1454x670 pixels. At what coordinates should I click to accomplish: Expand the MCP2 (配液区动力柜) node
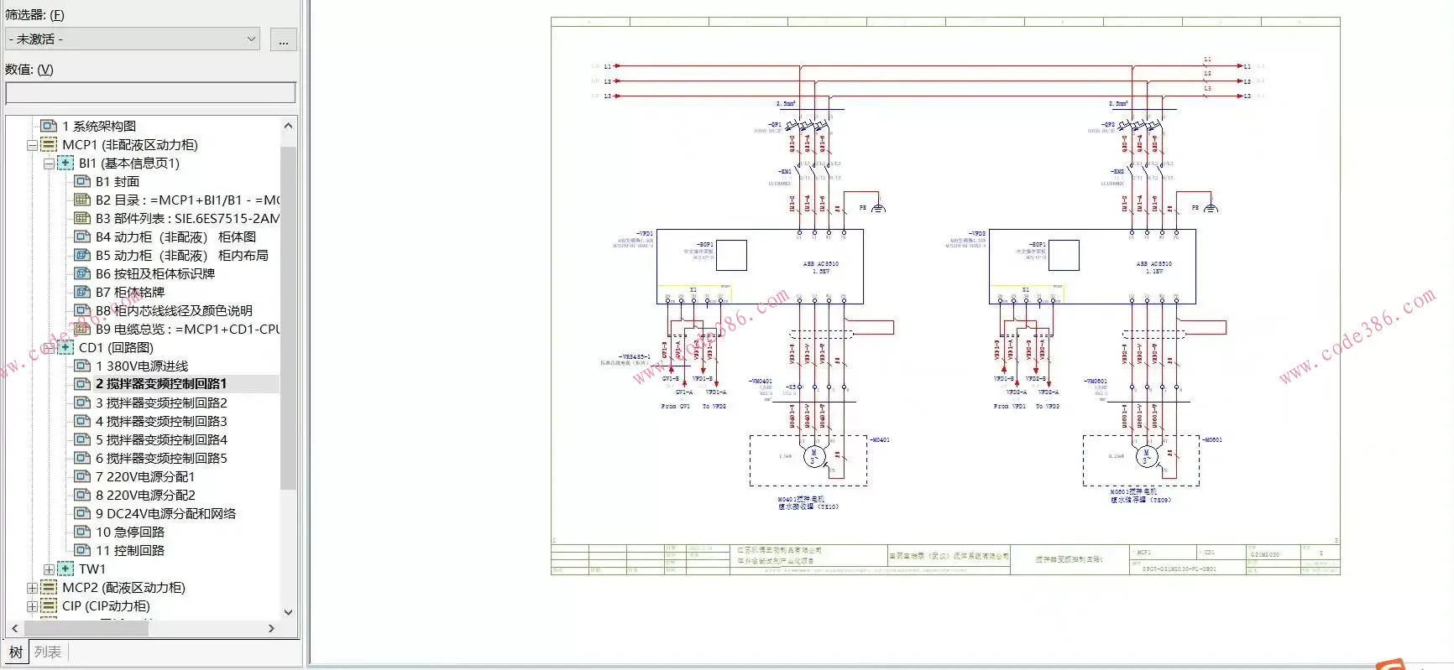click(32, 588)
